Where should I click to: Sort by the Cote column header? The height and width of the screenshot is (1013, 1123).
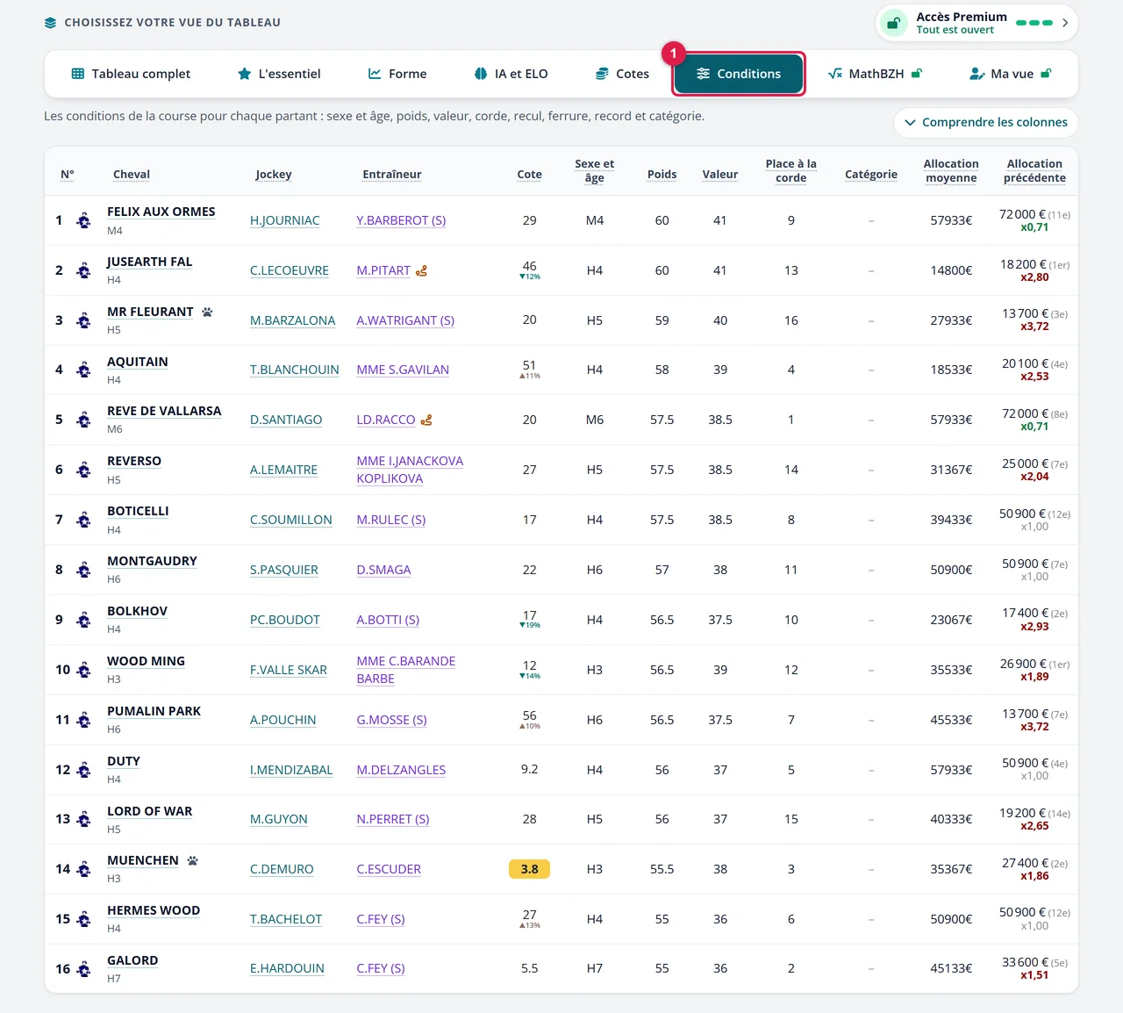[x=530, y=174]
